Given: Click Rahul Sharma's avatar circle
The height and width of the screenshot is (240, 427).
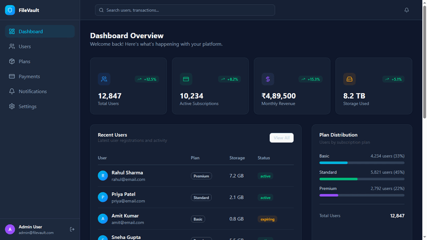Looking at the screenshot, I should pyautogui.click(x=102, y=176).
